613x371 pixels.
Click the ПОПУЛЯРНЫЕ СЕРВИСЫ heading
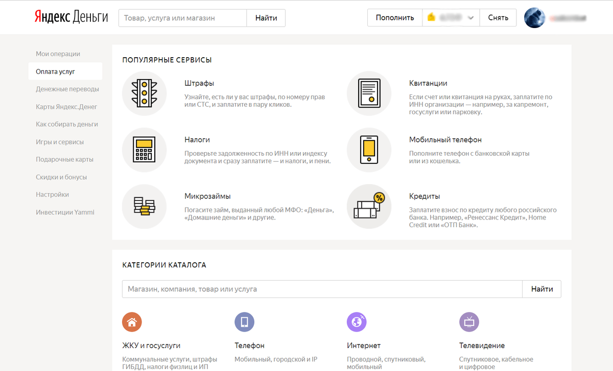coord(167,60)
